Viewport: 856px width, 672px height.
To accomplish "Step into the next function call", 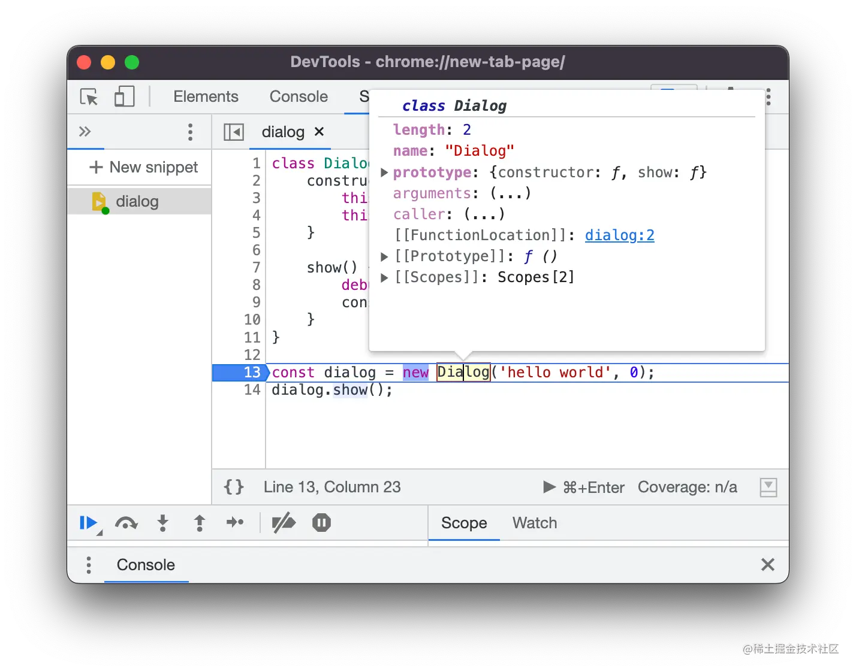I will (162, 523).
